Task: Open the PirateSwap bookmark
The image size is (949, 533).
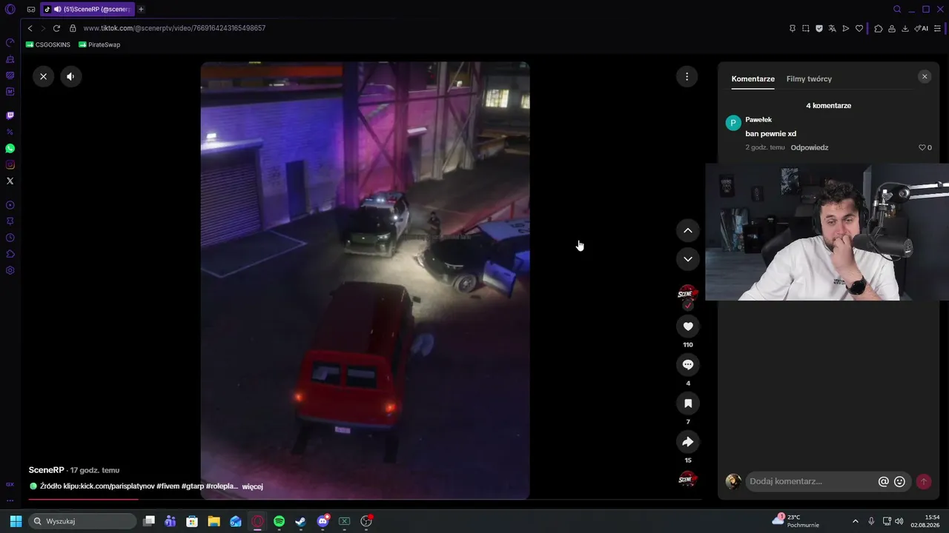Action: tap(99, 44)
